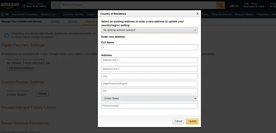The height and width of the screenshot is (133, 276).
Task: Expand Households and Family Library section
Action: pos(28,108)
